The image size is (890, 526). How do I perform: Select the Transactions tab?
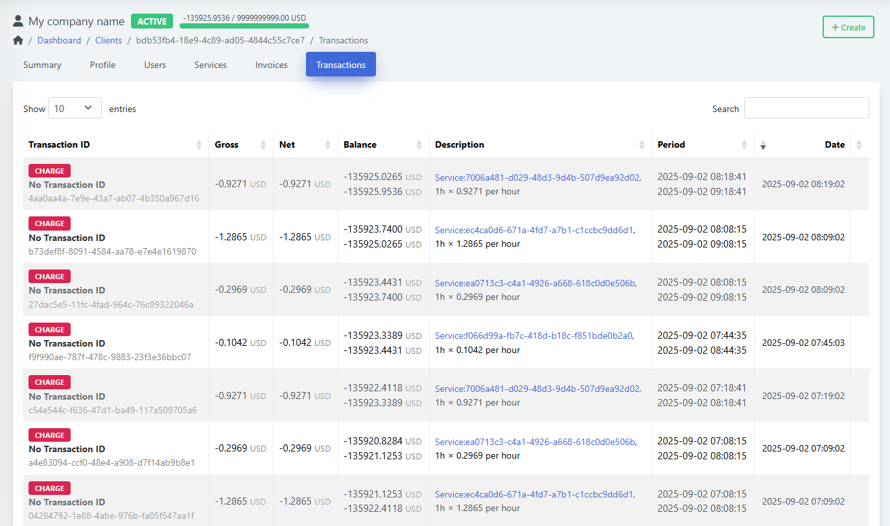tap(341, 65)
